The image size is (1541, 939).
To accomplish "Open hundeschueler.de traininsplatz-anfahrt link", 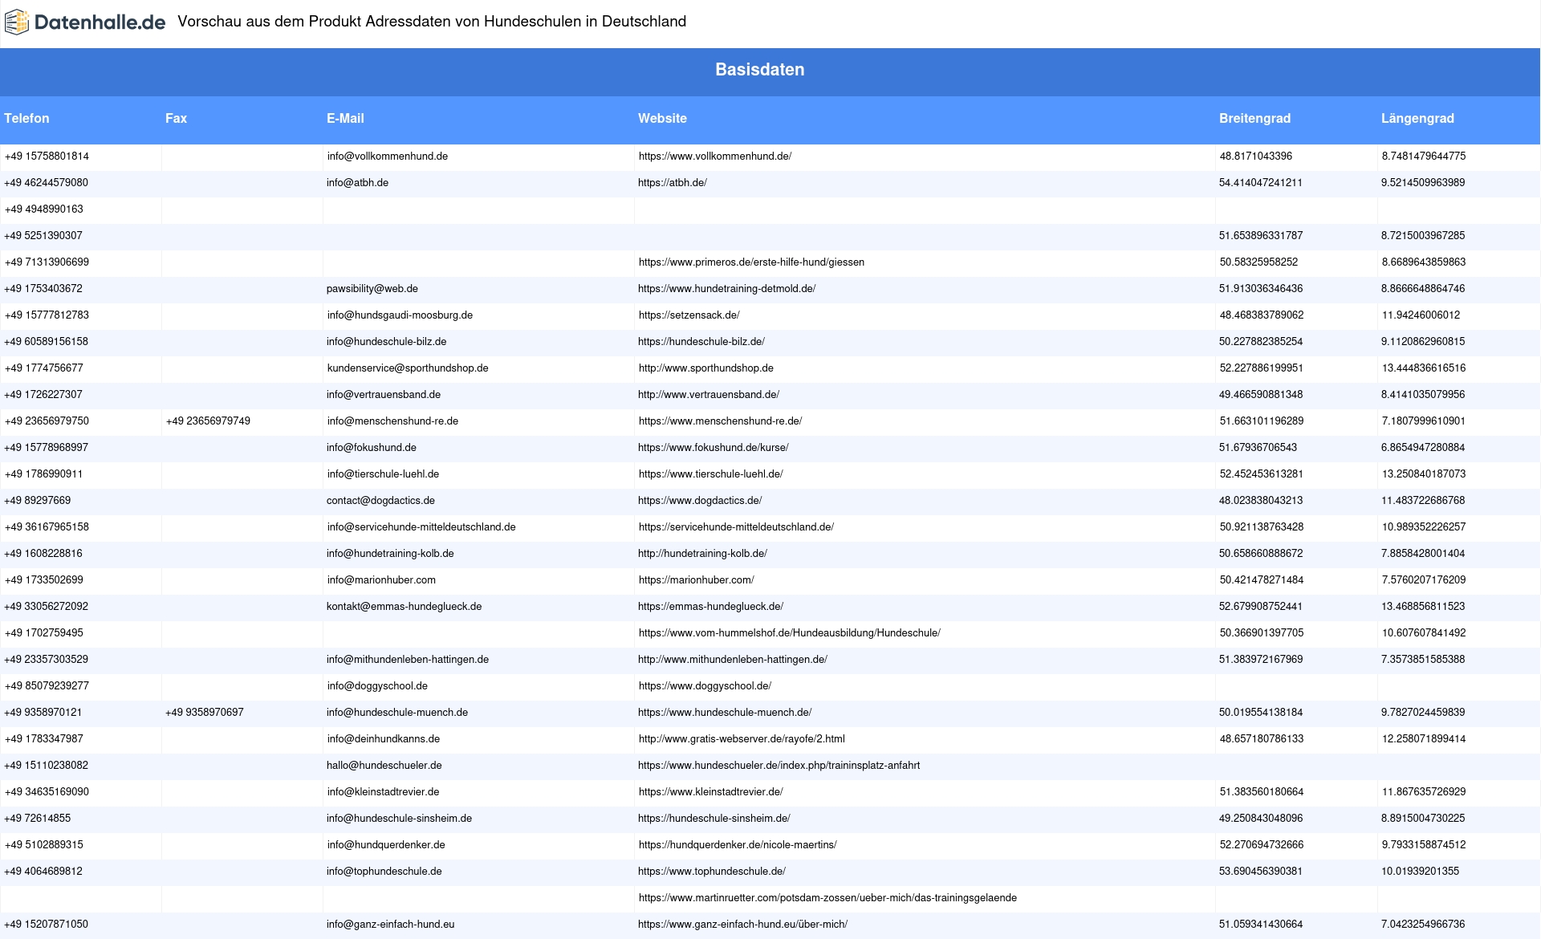I will click(779, 766).
